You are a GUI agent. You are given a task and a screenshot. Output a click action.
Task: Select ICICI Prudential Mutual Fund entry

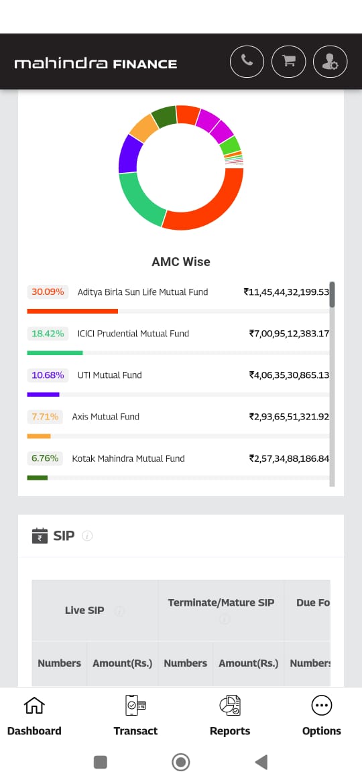click(178, 340)
